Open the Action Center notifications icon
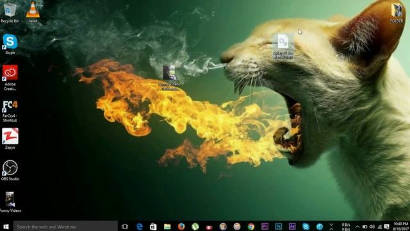This screenshot has height=231, width=410. point(387,227)
